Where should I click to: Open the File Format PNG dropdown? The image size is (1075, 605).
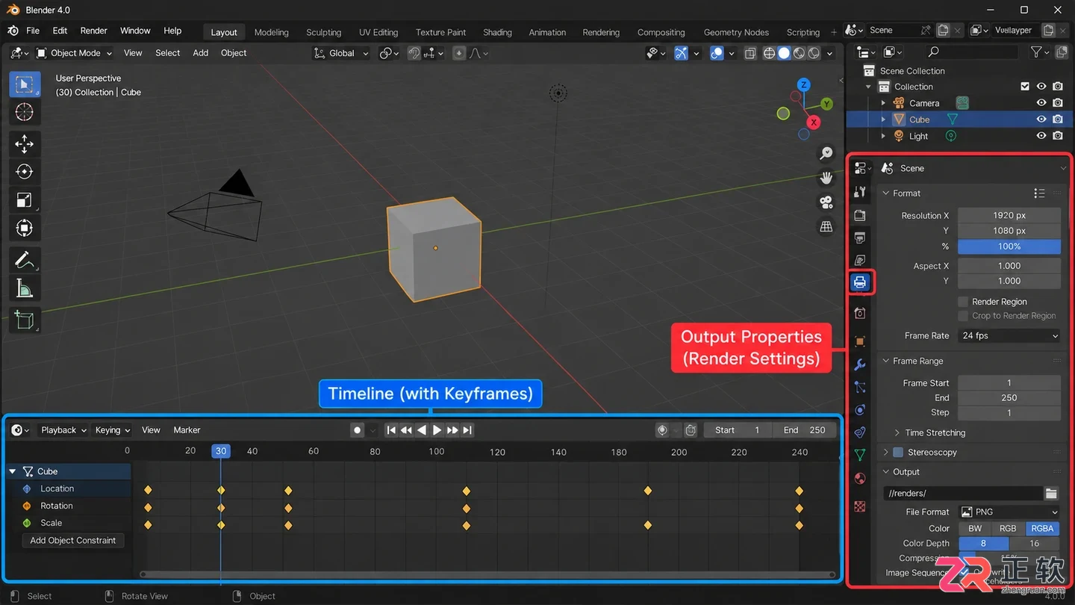[1009, 512]
